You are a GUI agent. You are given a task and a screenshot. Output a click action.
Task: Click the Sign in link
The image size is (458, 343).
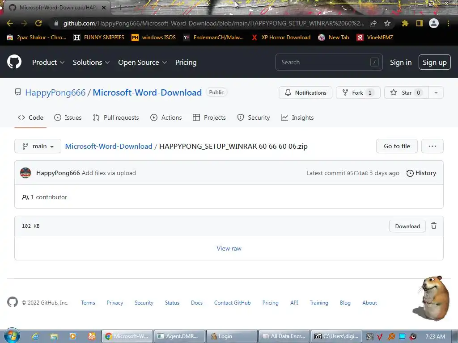401,63
